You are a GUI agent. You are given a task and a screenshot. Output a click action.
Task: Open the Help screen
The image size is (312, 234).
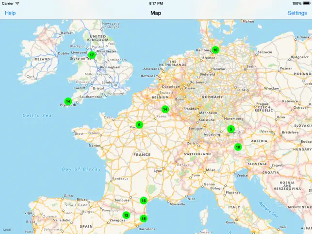10,13
